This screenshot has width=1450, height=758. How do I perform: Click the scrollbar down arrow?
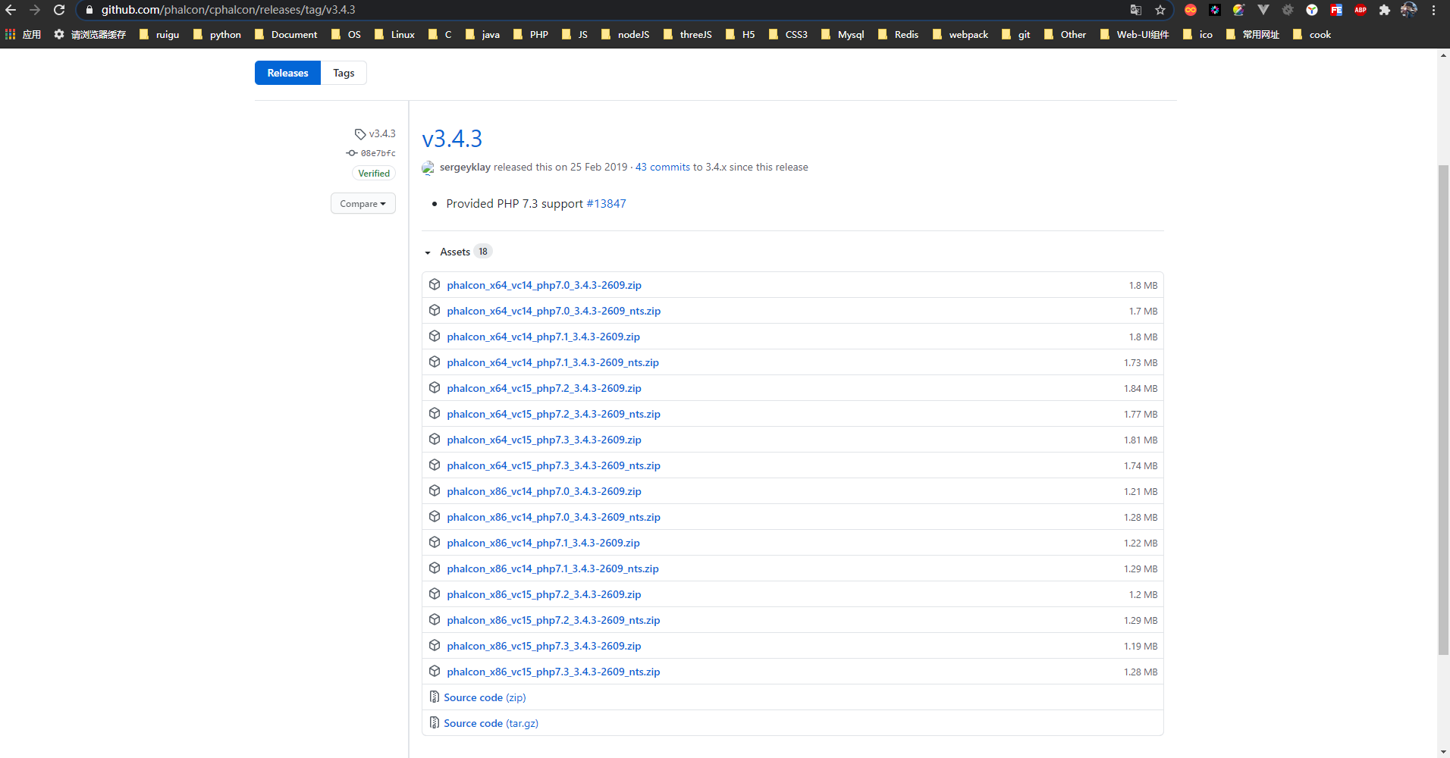1443,752
